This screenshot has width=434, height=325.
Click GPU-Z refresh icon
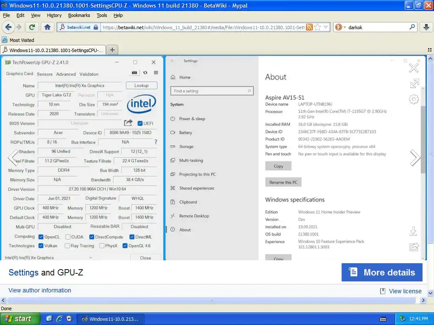click(x=145, y=72)
